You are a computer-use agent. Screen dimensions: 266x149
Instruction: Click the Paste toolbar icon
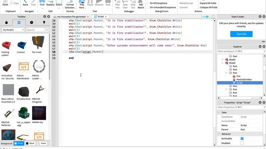[x=5, y=2]
